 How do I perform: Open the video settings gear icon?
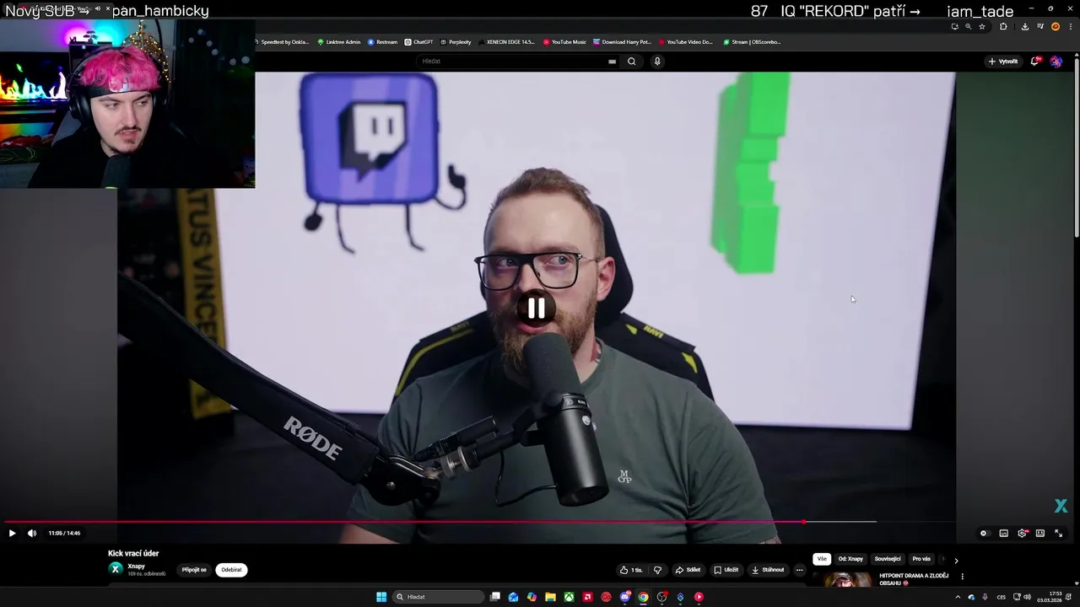[x=1022, y=533]
